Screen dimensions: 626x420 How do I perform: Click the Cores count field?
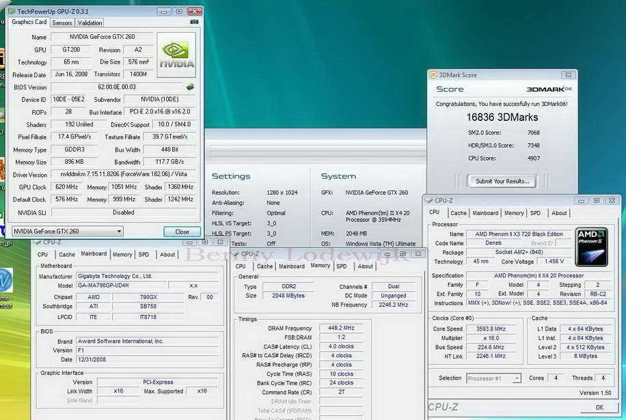pos(556,378)
